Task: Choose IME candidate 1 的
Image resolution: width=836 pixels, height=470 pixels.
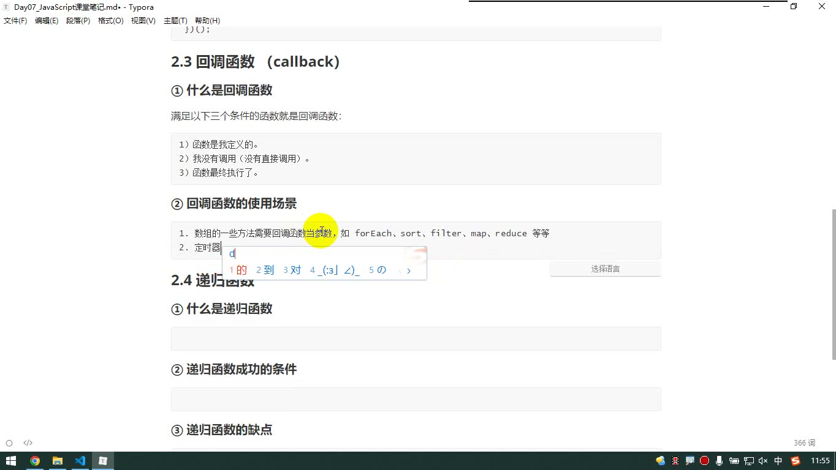Action: [x=238, y=270]
